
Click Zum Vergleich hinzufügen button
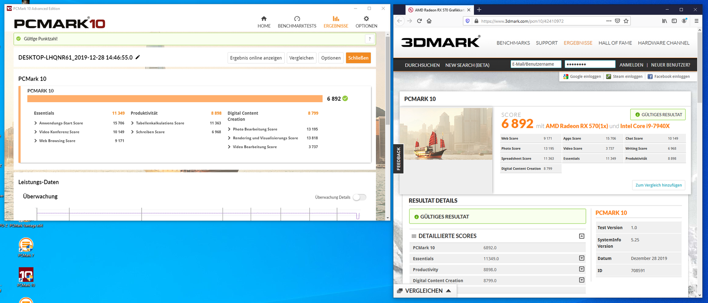click(659, 185)
